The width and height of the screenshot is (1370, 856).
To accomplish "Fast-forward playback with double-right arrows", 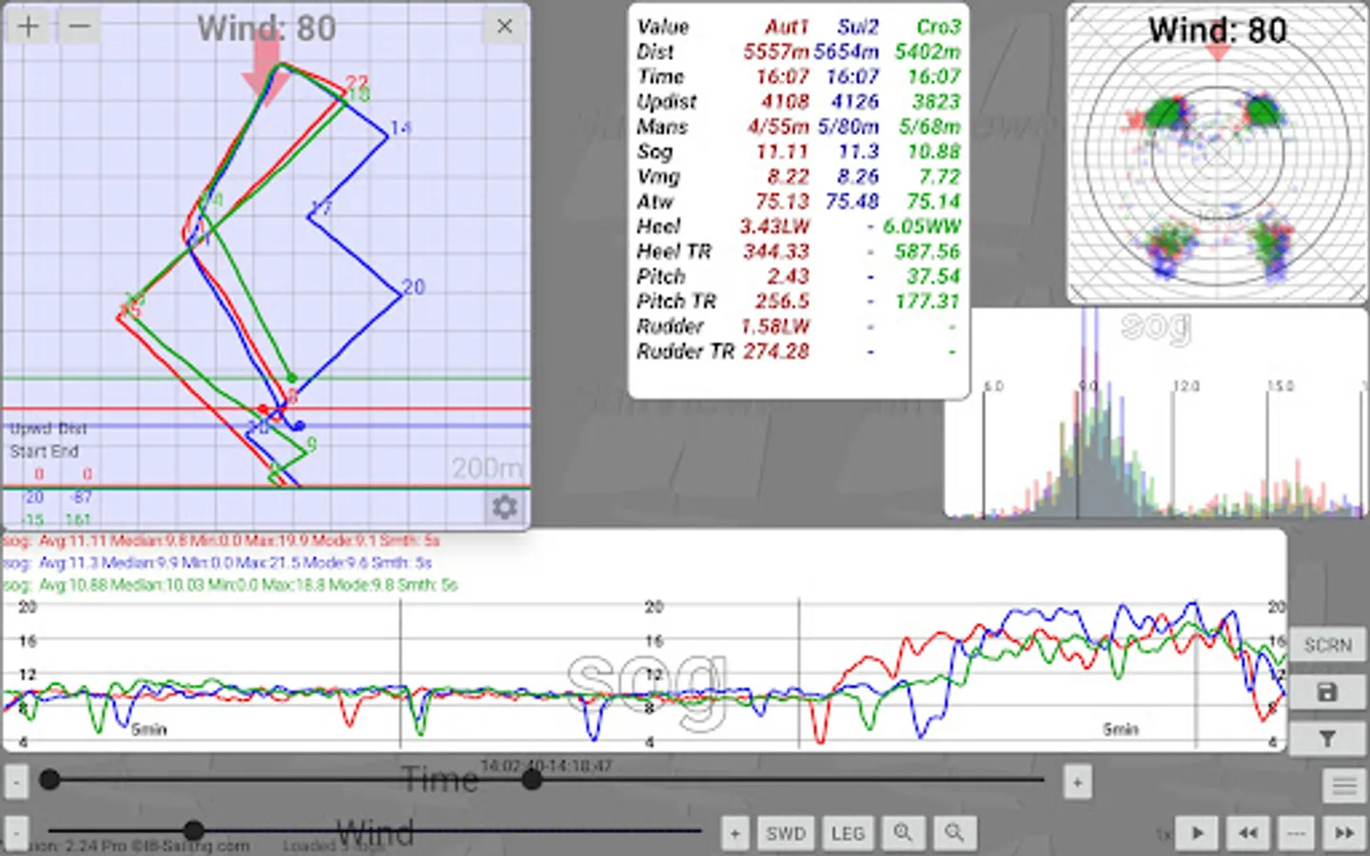I will click(1344, 833).
